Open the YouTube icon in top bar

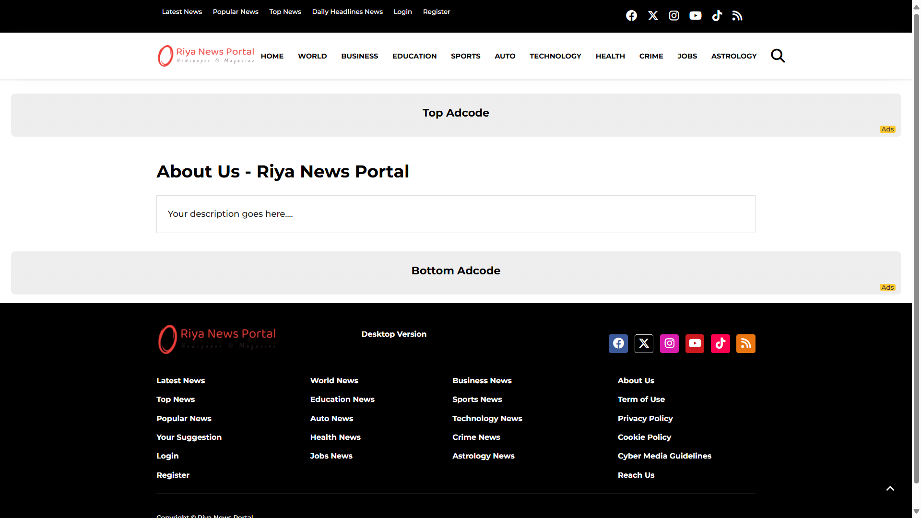pos(695,16)
